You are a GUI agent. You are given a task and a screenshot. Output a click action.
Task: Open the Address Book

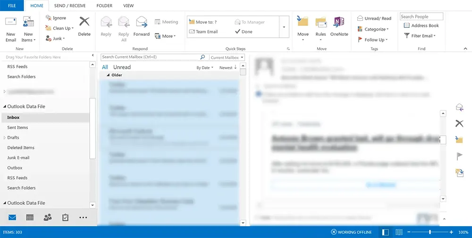[421, 25]
